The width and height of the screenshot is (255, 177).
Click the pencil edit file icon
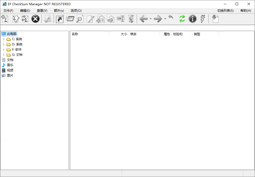[x=90, y=19]
